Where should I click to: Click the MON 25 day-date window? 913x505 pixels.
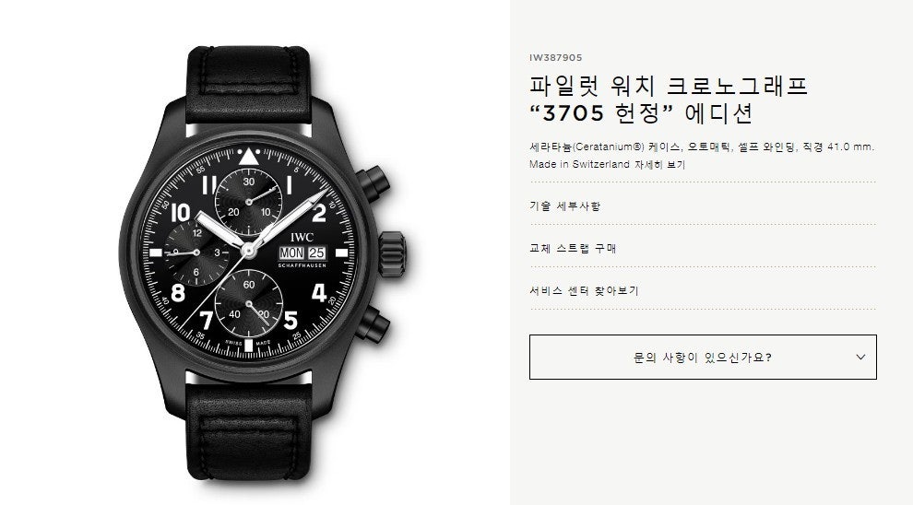(302, 253)
